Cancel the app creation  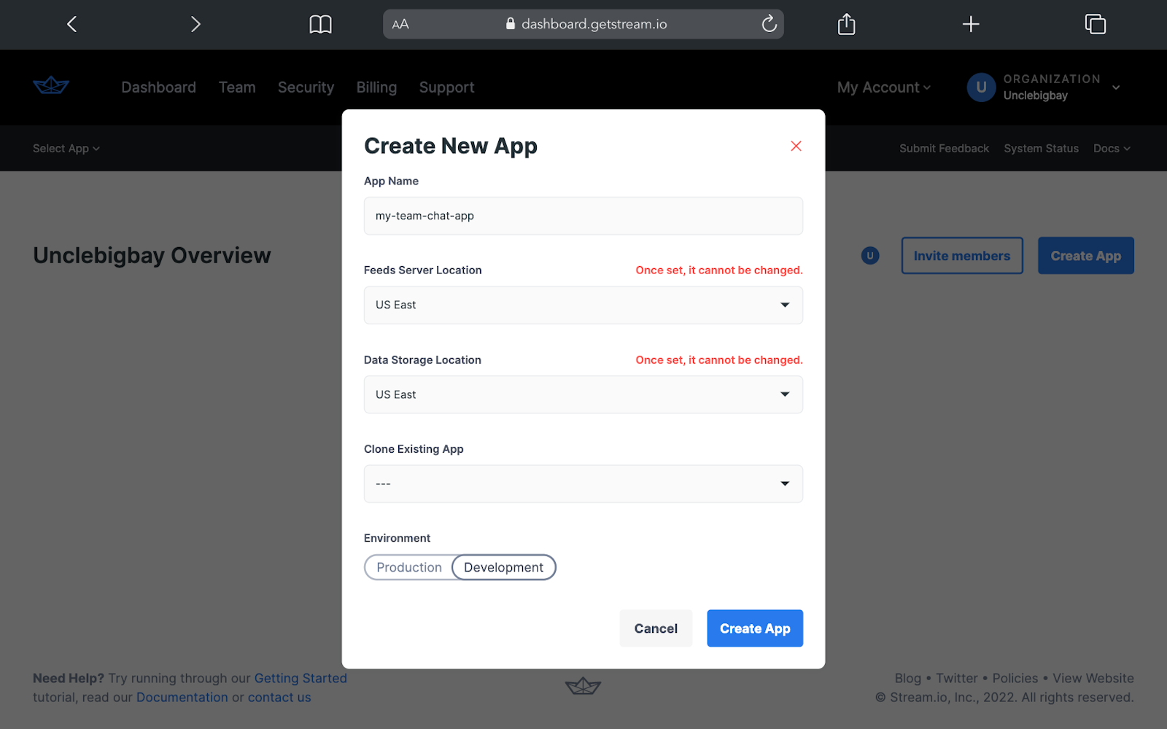click(655, 628)
